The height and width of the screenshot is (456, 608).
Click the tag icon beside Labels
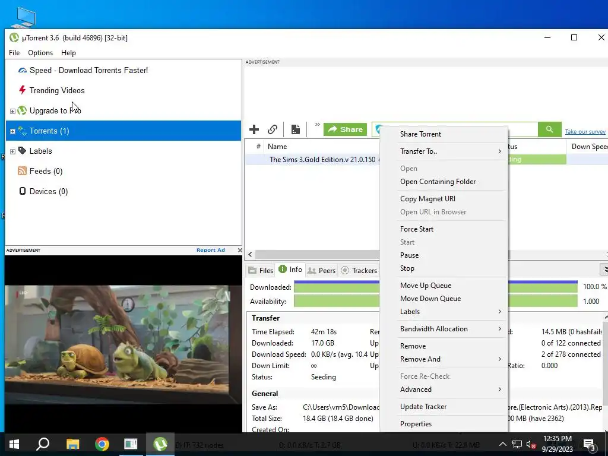pos(23,151)
